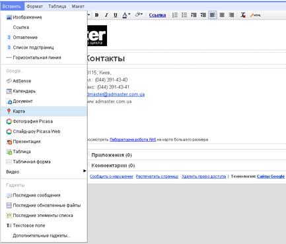
Task: Insert Последние сообщения gadget
Action: (44, 195)
